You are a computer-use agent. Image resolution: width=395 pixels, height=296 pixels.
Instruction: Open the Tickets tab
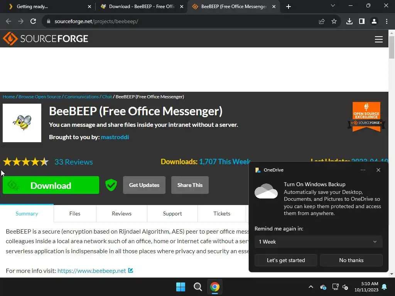point(222,214)
